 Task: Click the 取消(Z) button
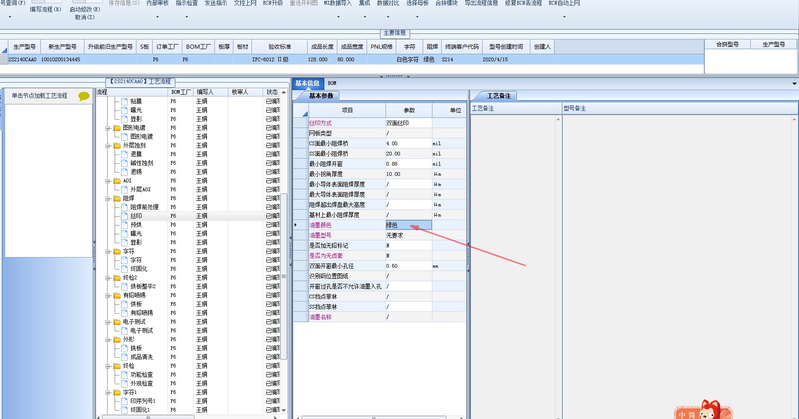tap(84, 17)
